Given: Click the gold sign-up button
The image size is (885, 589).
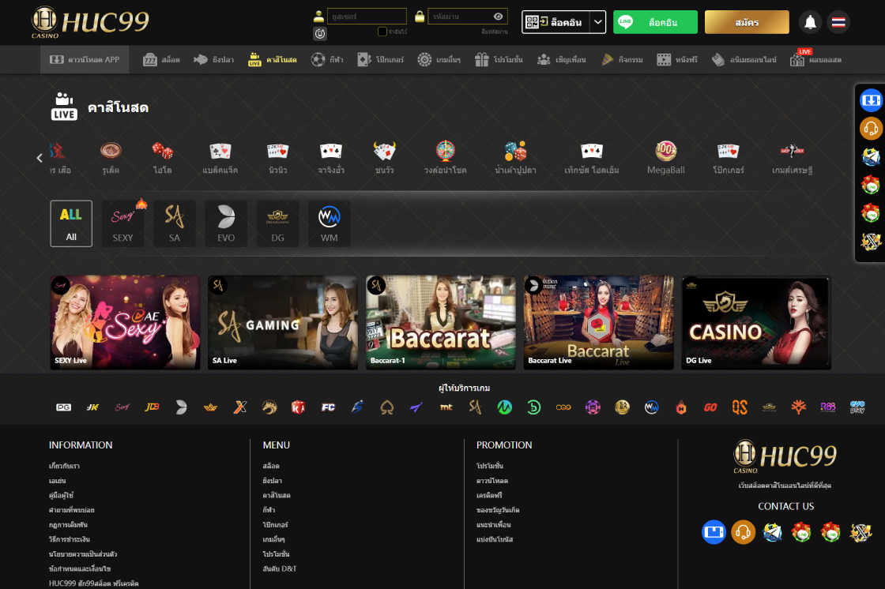Looking at the screenshot, I should 747,23.
